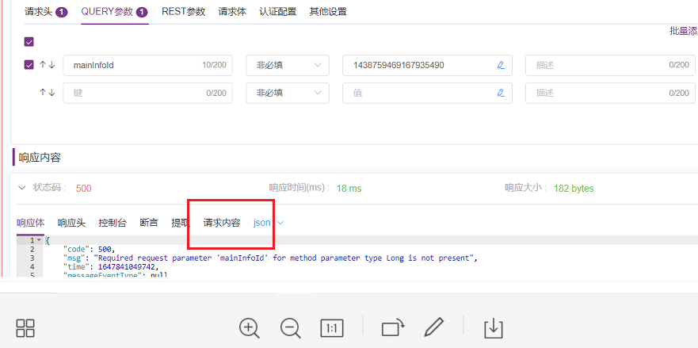This screenshot has width=698, height=348.
Task: Click the reorder arrows on the mainInfoId row
Action: [48, 65]
